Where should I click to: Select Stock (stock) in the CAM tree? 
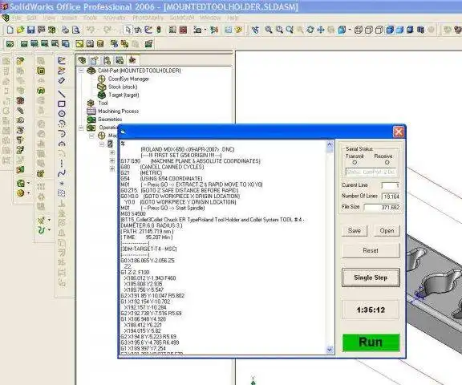pos(123,87)
